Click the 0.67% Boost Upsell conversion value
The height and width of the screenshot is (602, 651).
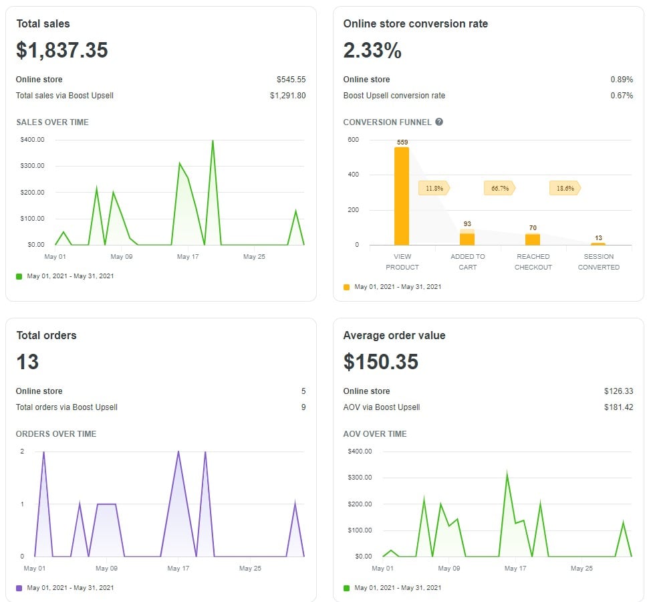coord(622,96)
